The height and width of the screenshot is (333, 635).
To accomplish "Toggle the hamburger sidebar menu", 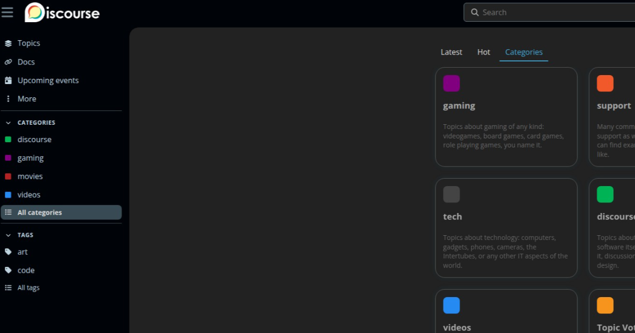I will (7, 12).
